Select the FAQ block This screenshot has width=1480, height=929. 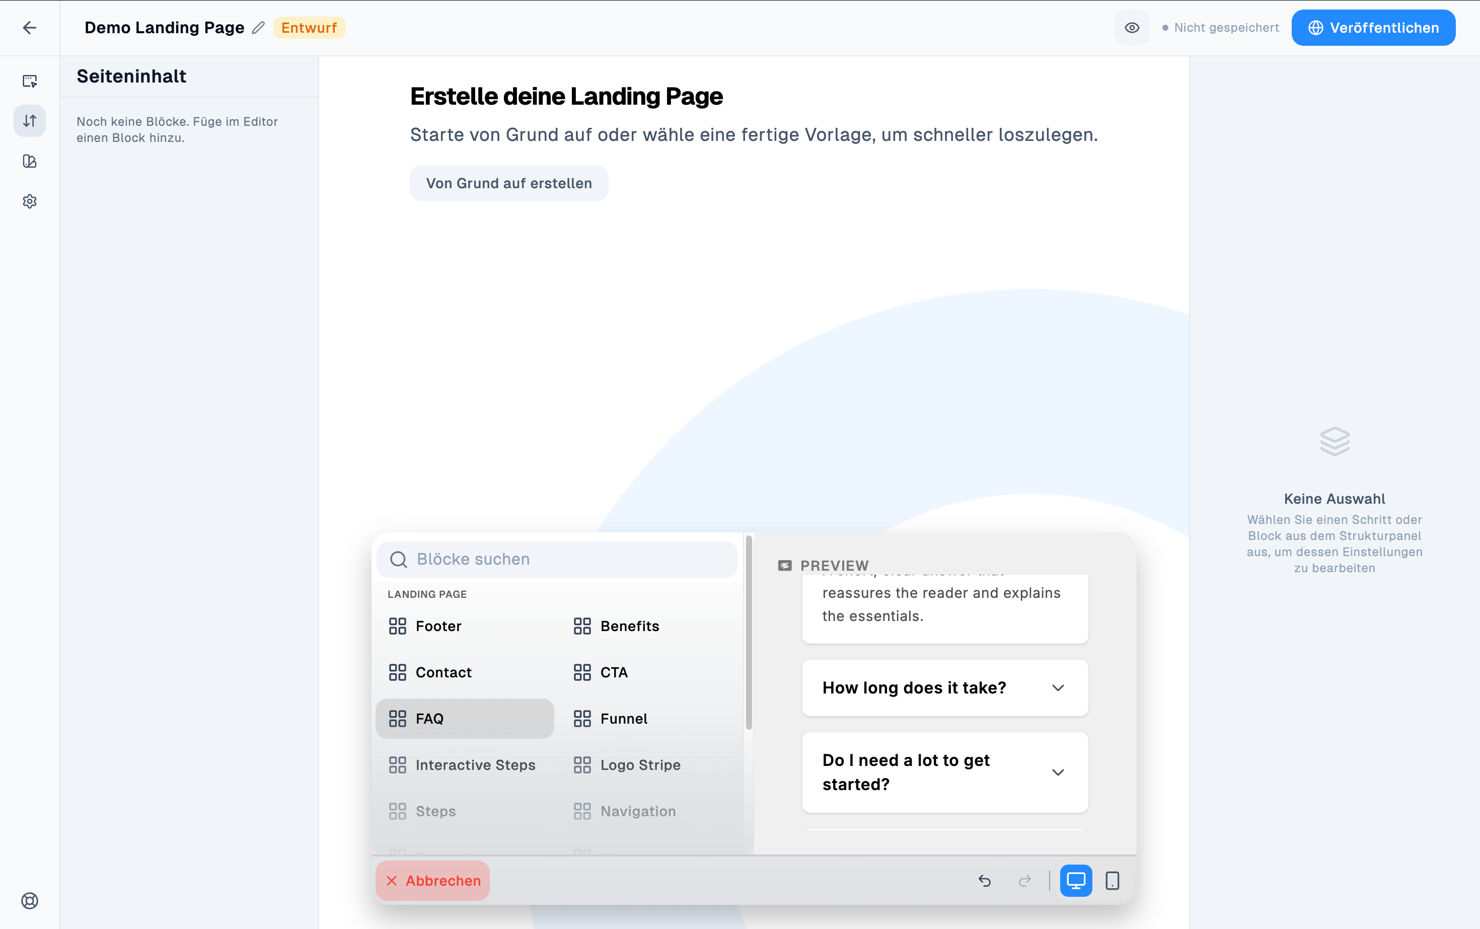coord(465,719)
